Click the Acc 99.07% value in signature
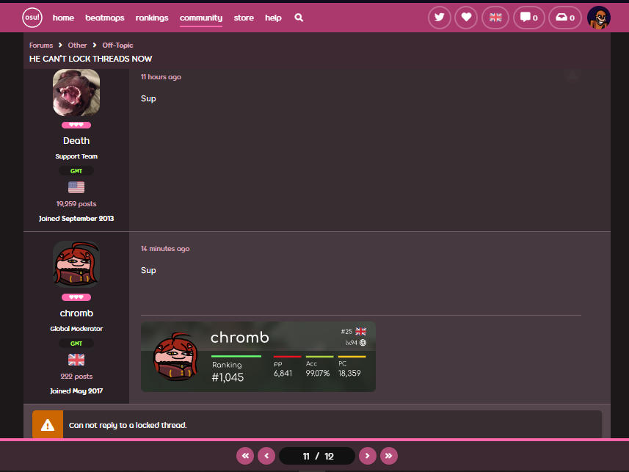This screenshot has width=629, height=472. click(318, 373)
